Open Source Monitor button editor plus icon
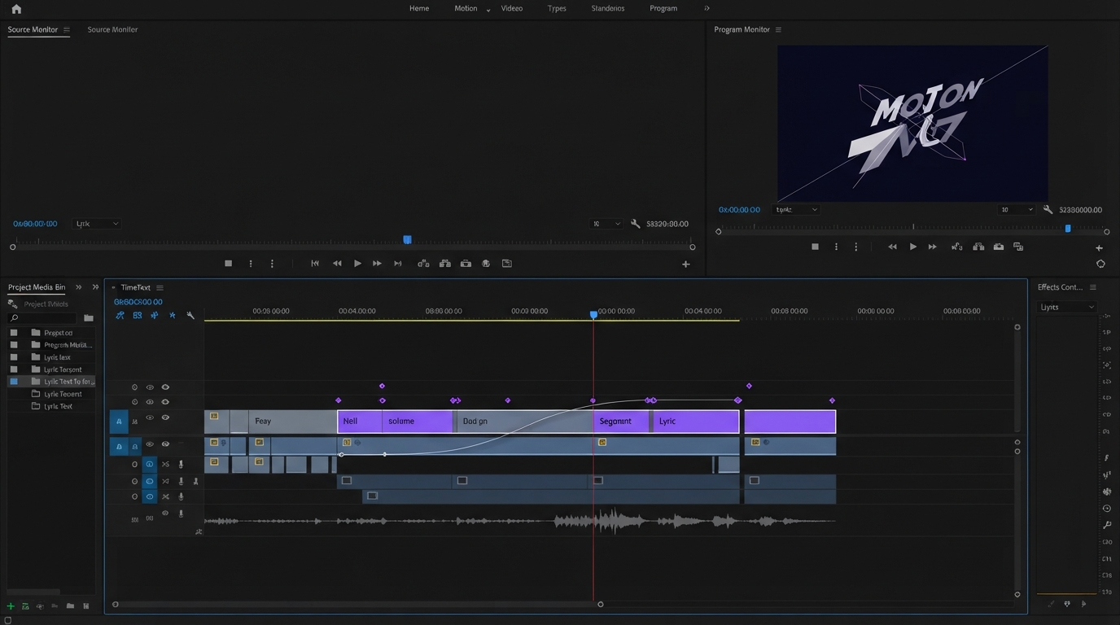This screenshot has width=1120, height=625. tap(685, 264)
